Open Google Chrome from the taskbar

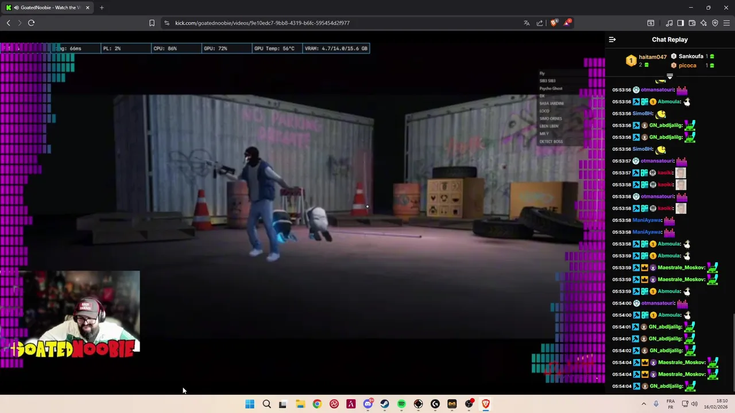pos(317,404)
